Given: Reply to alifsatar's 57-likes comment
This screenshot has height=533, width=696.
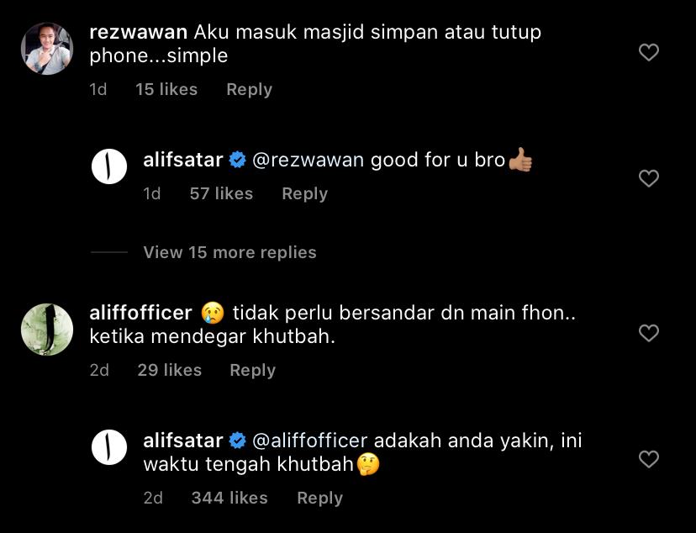Looking at the screenshot, I should tap(304, 194).
